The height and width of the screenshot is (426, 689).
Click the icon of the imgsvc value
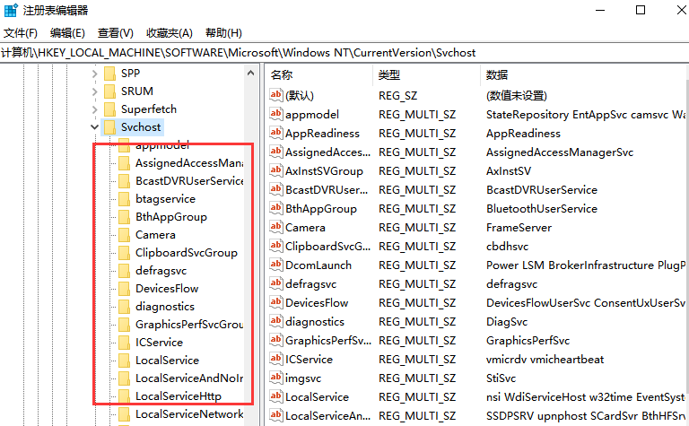(x=276, y=378)
